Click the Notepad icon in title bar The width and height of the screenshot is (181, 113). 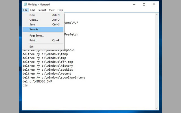coord(25,5)
